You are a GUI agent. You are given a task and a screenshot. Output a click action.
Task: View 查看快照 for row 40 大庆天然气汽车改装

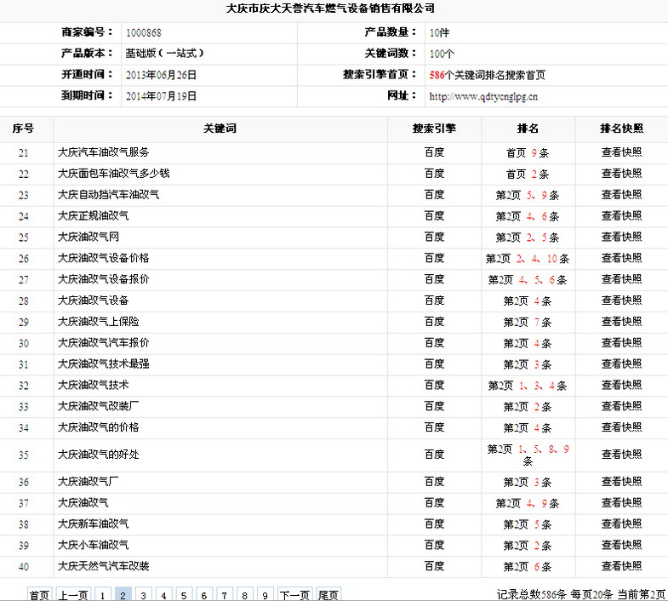(621, 566)
